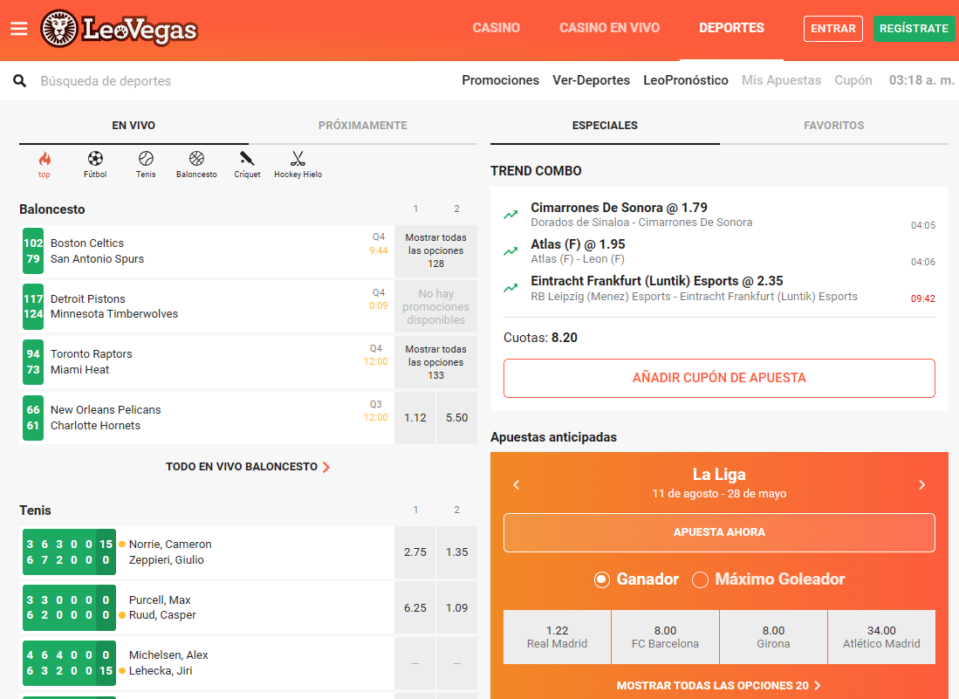Open the Deportes section
This screenshot has width=959, height=699.
click(x=731, y=28)
